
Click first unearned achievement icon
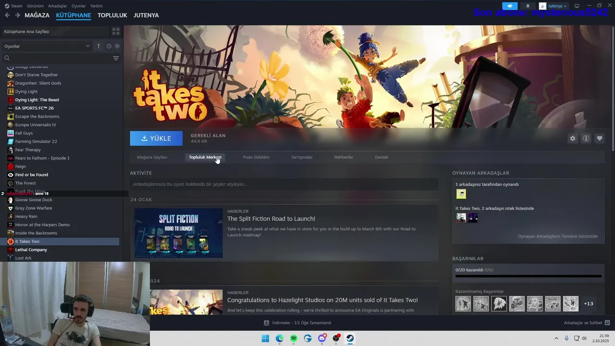click(463, 304)
